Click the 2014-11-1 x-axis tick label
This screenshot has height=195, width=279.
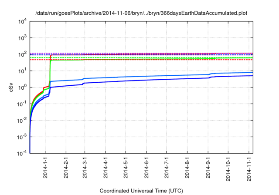click(249, 169)
